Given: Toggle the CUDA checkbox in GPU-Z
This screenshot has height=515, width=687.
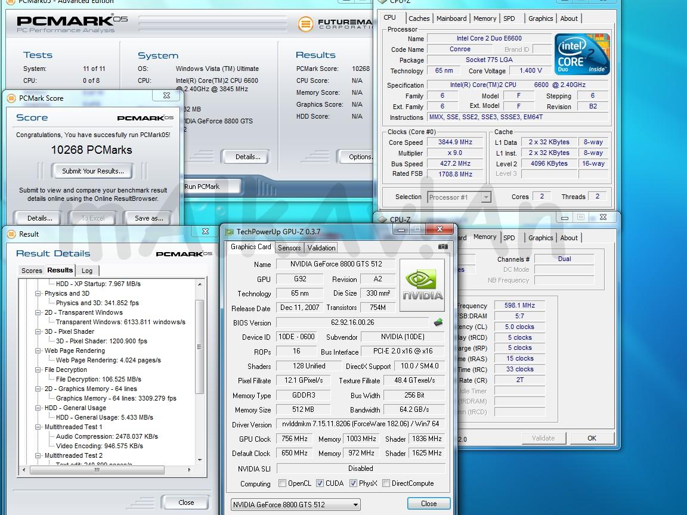Looking at the screenshot, I should (x=320, y=483).
